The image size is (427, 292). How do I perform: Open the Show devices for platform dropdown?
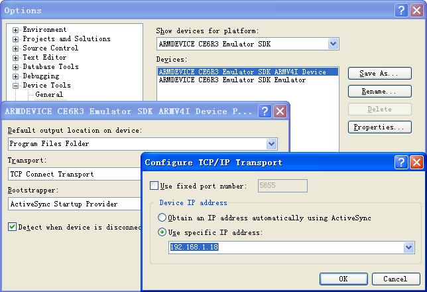coord(333,44)
